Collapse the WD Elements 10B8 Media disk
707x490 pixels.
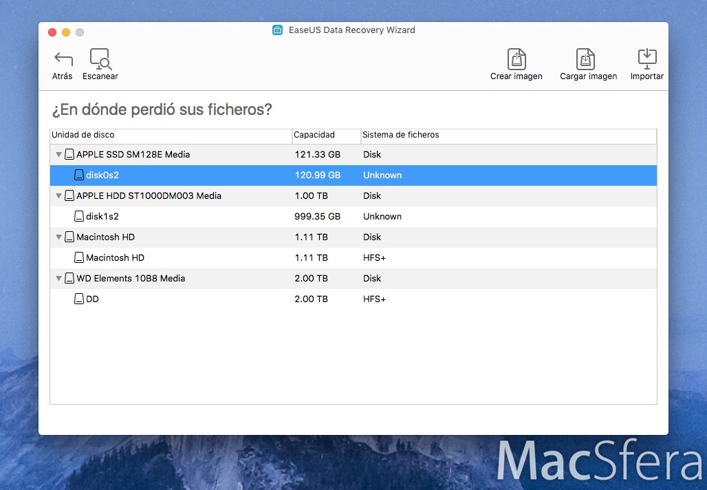tap(58, 279)
